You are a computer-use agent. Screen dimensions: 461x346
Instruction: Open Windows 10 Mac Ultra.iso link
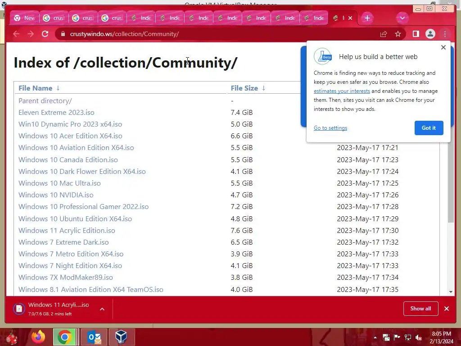click(60, 183)
